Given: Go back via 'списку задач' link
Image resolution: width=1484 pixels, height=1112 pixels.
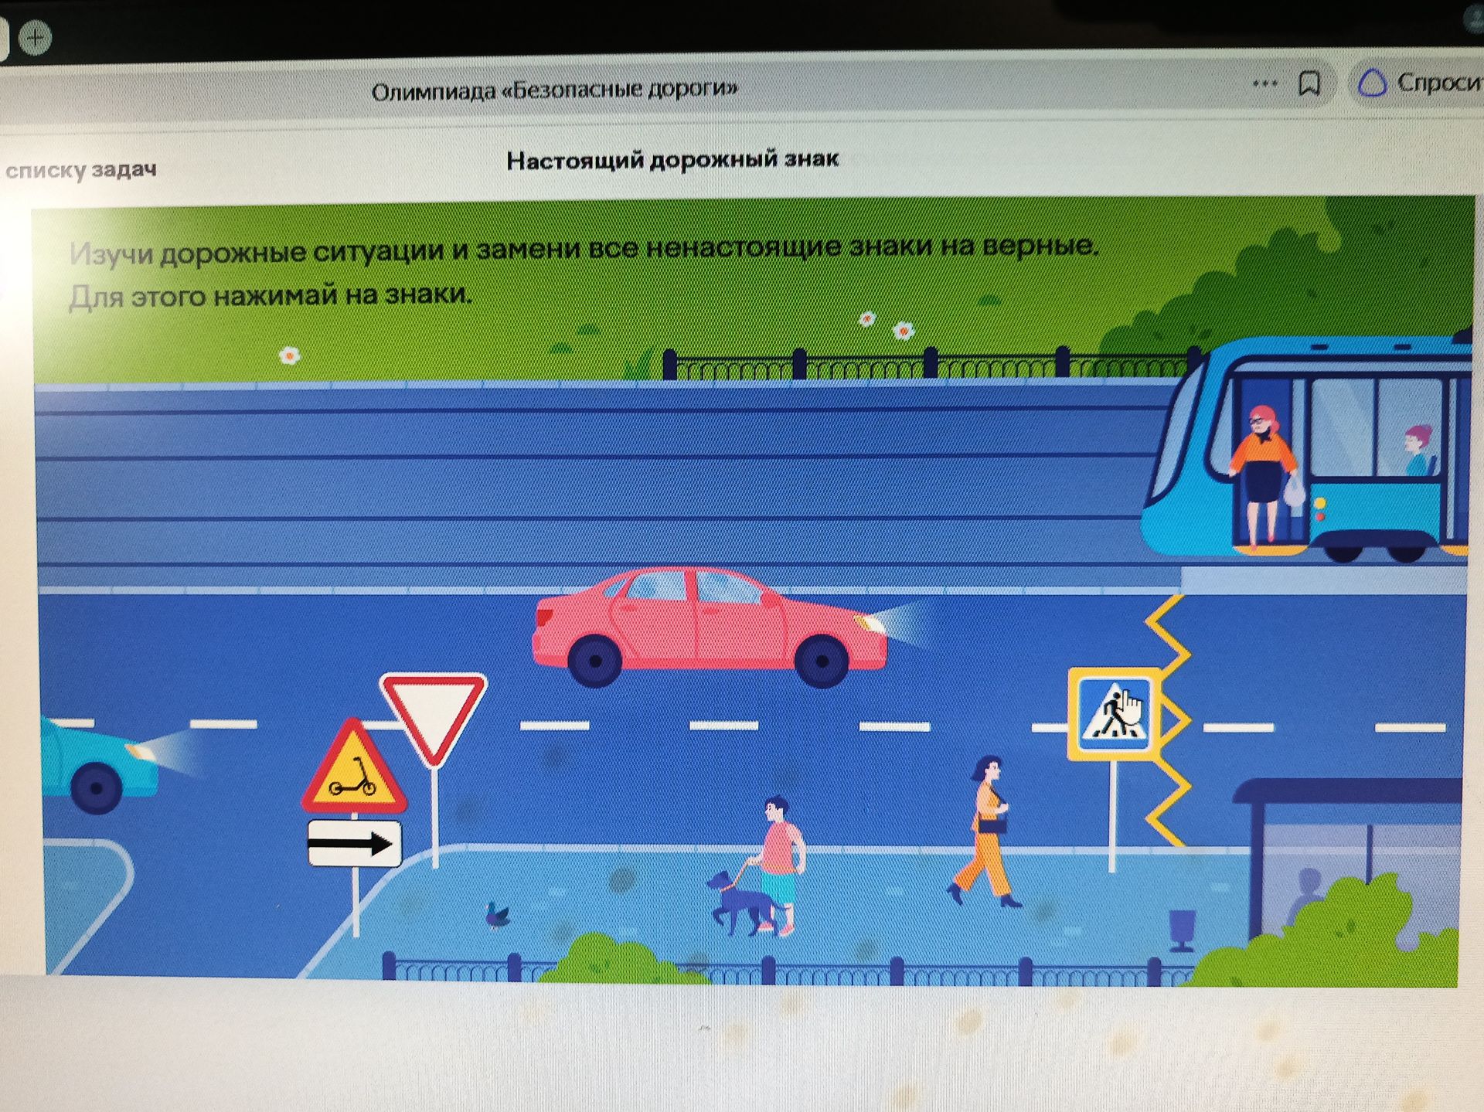Looking at the screenshot, I should (80, 169).
